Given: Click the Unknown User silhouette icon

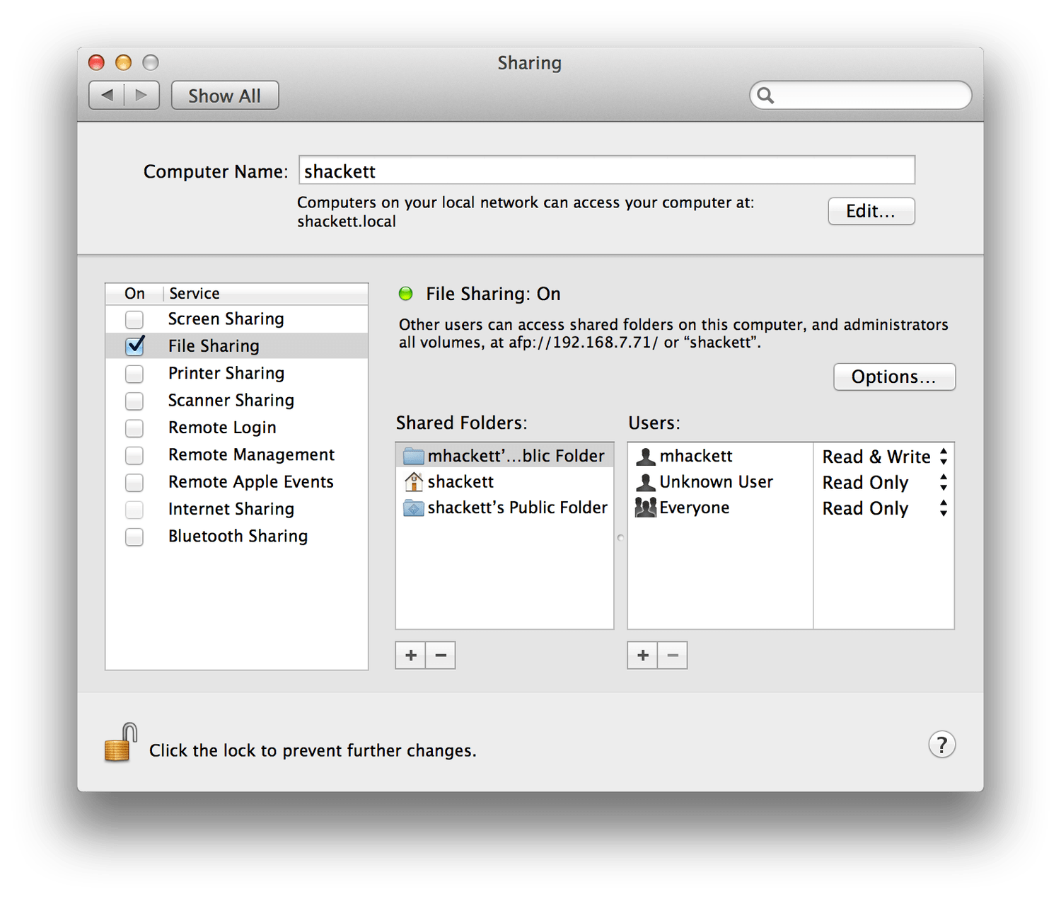Looking at the screenshot, I should (645, 482).
